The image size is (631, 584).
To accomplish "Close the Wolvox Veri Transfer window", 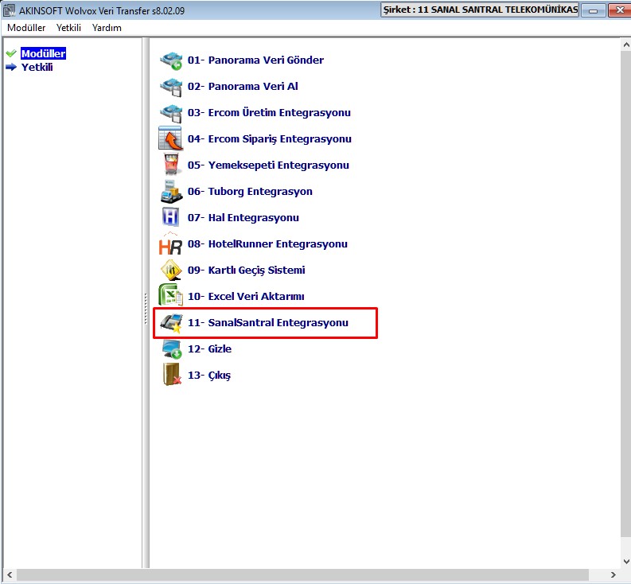I will [x=619, y=10].
